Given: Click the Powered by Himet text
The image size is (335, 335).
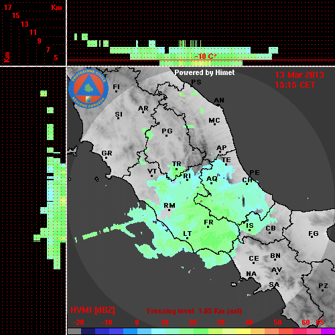Looking at the screenshot, I should tap(204, 72).
